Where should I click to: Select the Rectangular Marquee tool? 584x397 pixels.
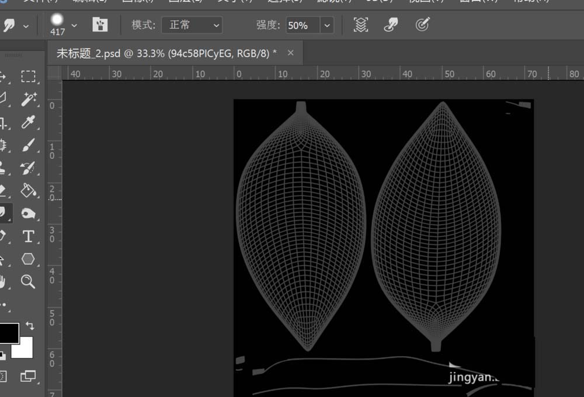pyautogui.click(x=27, y=76)
